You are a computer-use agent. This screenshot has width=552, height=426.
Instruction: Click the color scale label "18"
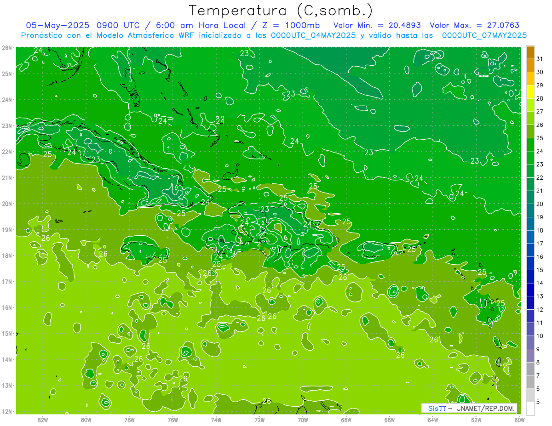(540, 230)
